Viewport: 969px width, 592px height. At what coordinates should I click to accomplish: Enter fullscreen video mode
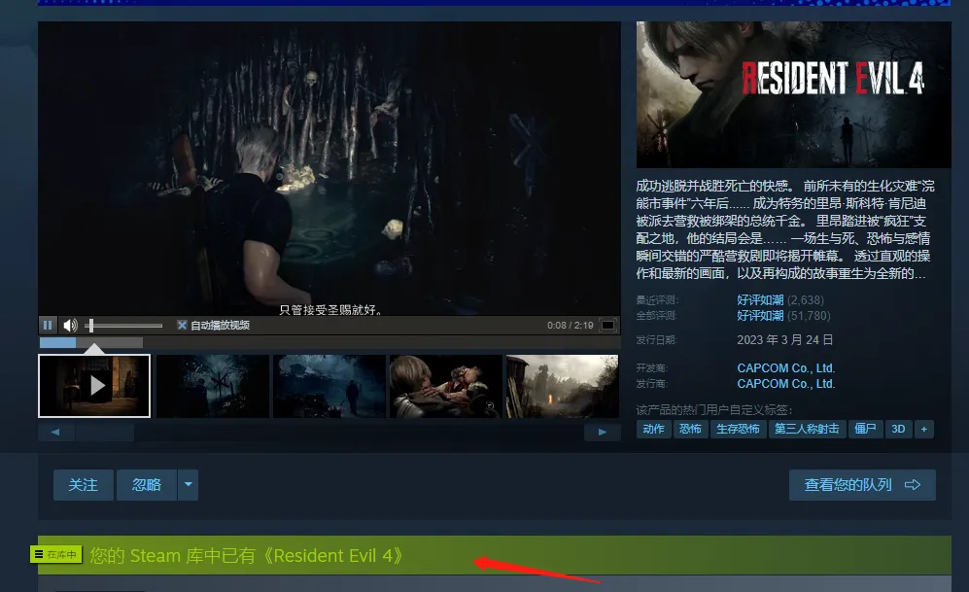click(607, 325)
